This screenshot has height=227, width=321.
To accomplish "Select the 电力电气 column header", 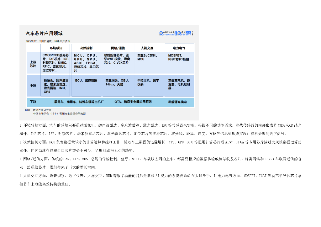I will pyautogui.click(x=179, y=48).
